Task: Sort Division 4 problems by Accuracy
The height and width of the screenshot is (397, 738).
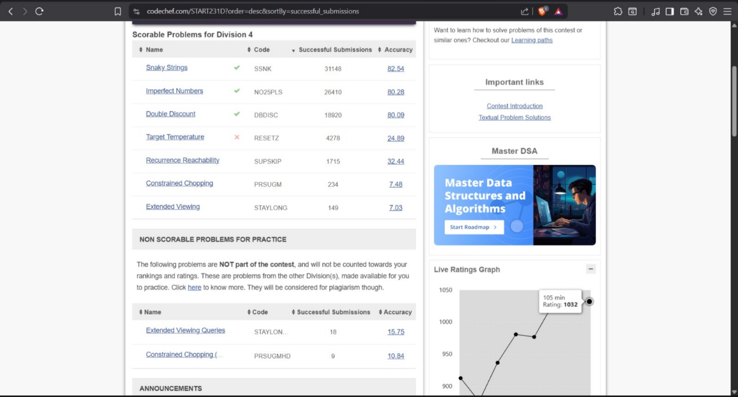Action: click(x=398, y=50)
